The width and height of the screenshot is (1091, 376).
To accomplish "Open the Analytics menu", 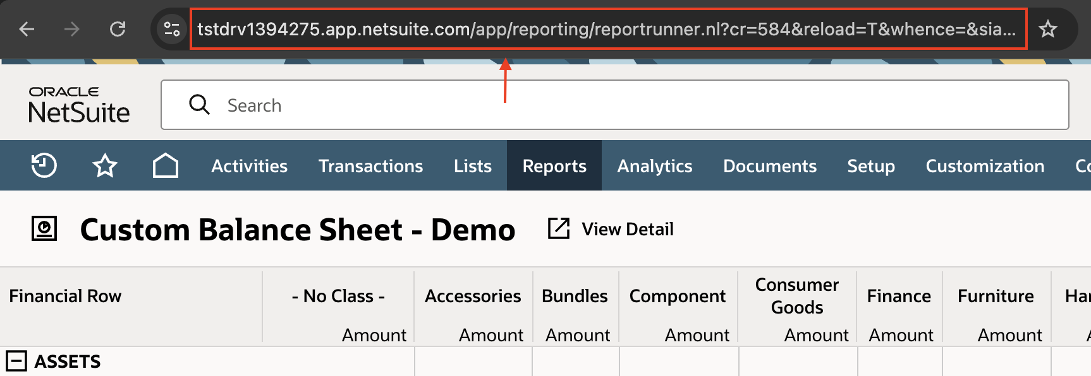I will click(654, 166).
